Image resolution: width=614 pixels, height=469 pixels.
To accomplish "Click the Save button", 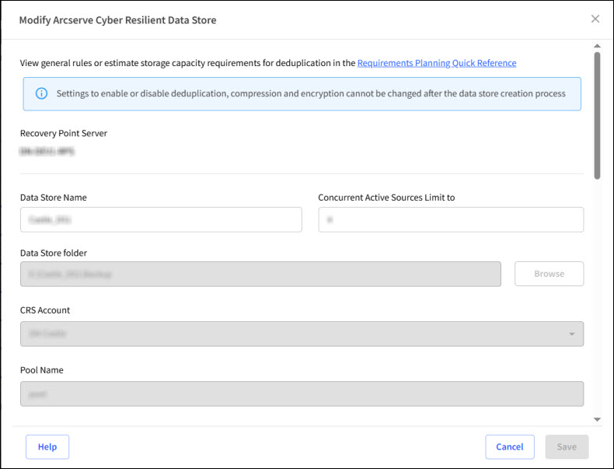I will pyautogui.click(x=567, y=447).
